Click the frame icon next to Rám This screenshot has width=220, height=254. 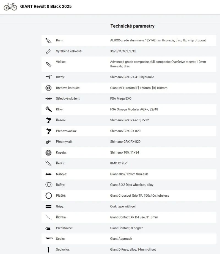tap(48, 41)
